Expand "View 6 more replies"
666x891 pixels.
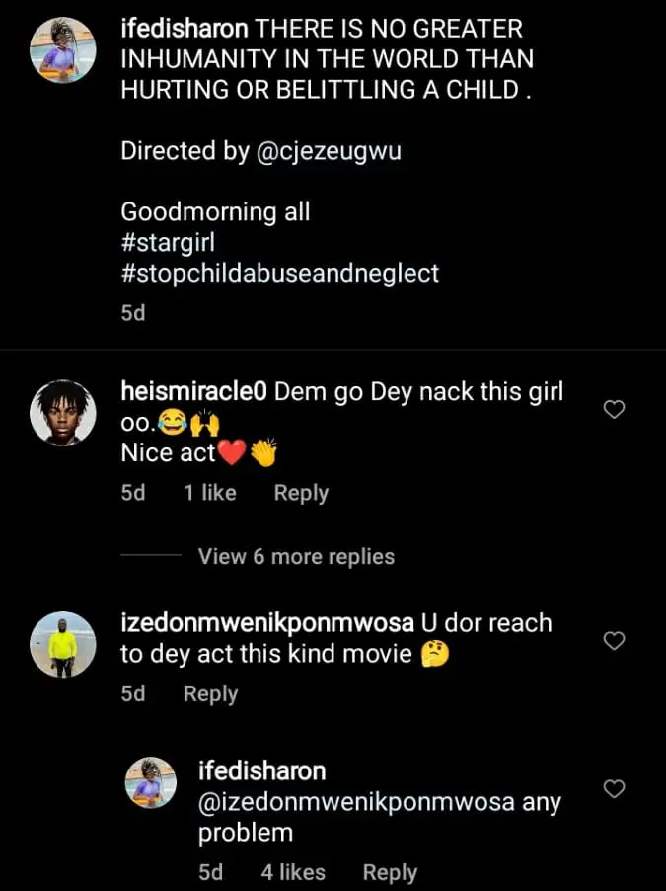point(296,557)
